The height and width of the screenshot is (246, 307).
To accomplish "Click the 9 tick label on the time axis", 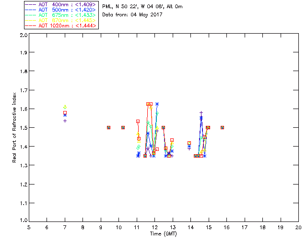I will point(101,227).
